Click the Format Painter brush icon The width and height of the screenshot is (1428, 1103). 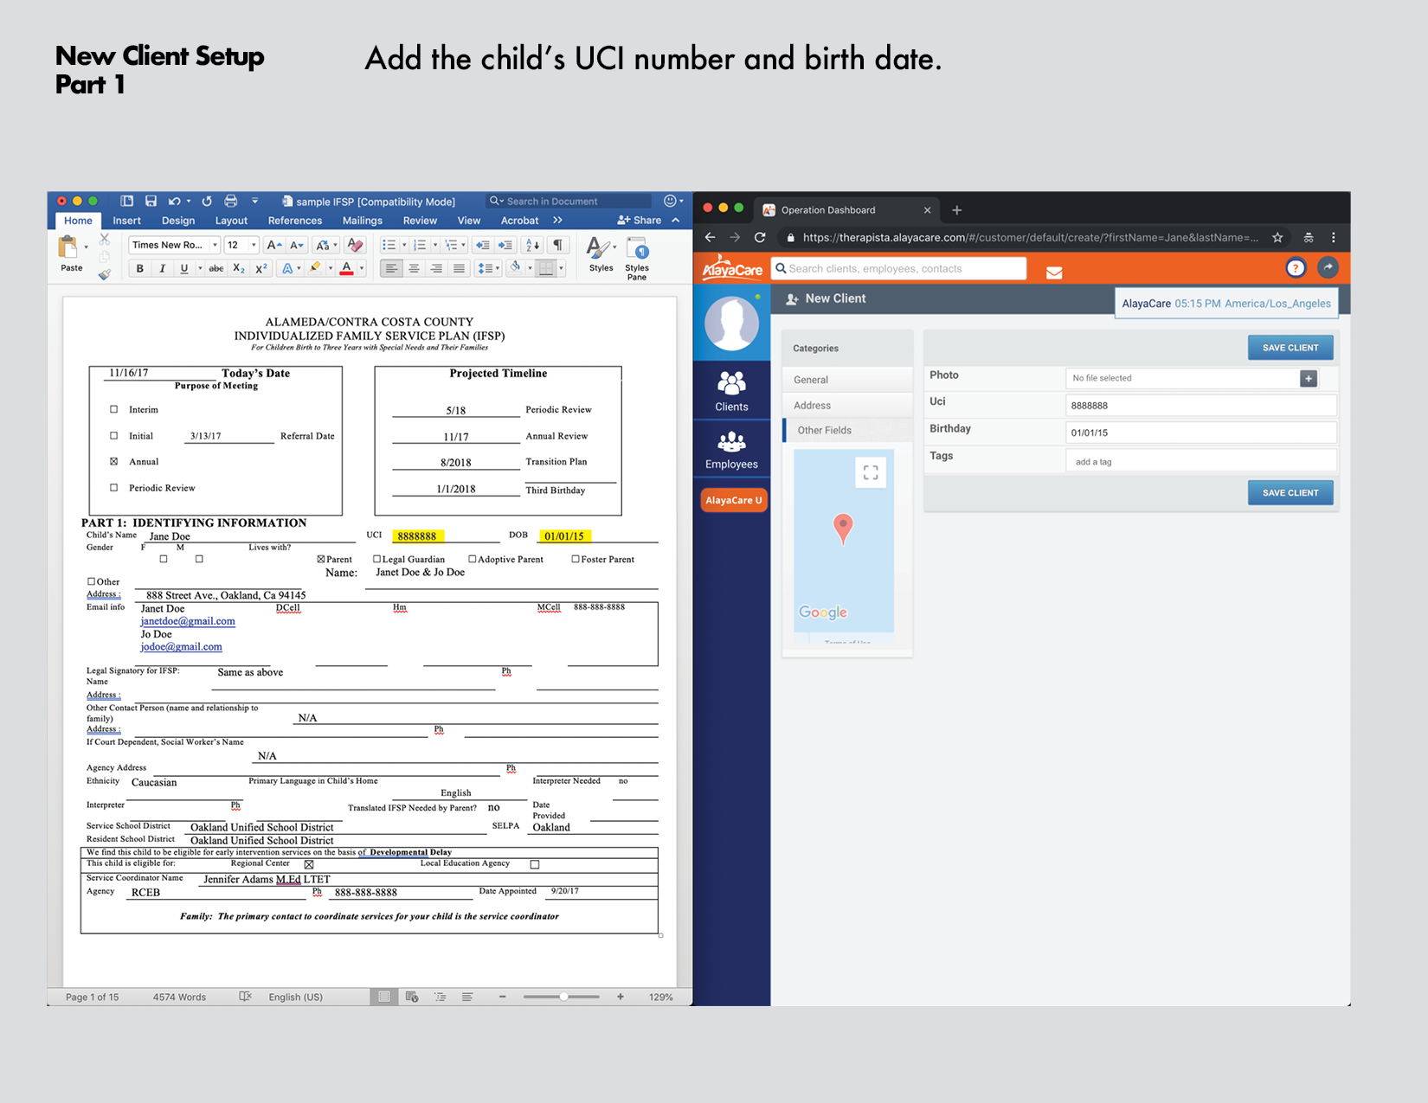(105, 274)
